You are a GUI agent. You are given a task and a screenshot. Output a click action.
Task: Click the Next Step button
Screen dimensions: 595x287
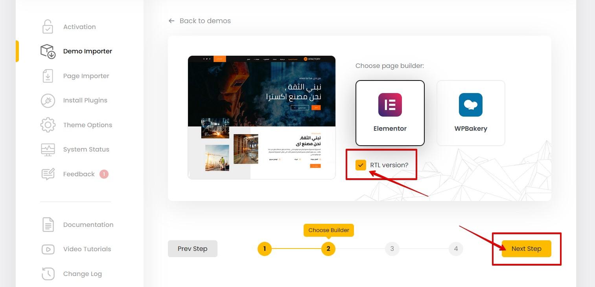coord(527,249)
